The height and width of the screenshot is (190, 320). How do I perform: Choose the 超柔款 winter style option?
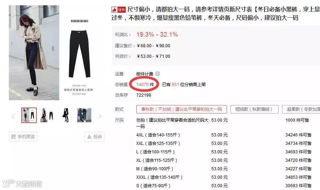point(301,109)
